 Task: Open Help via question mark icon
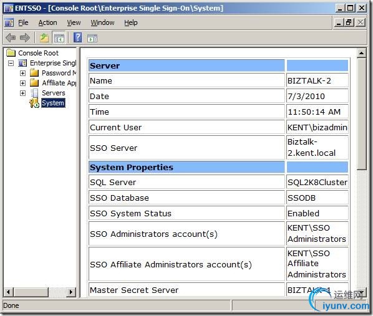click(77, 37)
